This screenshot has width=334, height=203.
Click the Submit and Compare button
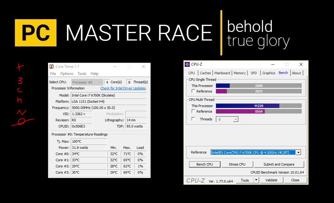tap(279, 164)
